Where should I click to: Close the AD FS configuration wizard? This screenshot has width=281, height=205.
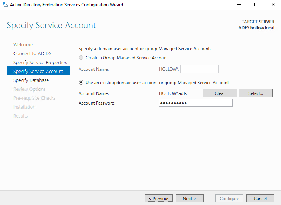[273, 5]
